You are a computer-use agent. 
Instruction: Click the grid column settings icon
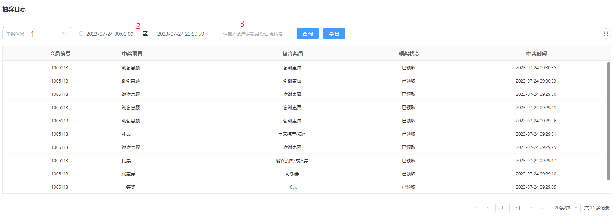pos(606,34)
